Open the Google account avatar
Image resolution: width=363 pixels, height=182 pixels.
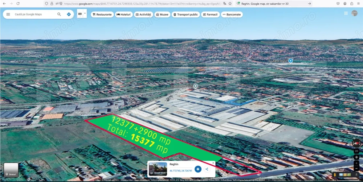coord(354,13)
